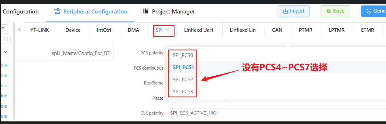
Task: Open the CLK polarity combo box
Action: tap(276, 113)
